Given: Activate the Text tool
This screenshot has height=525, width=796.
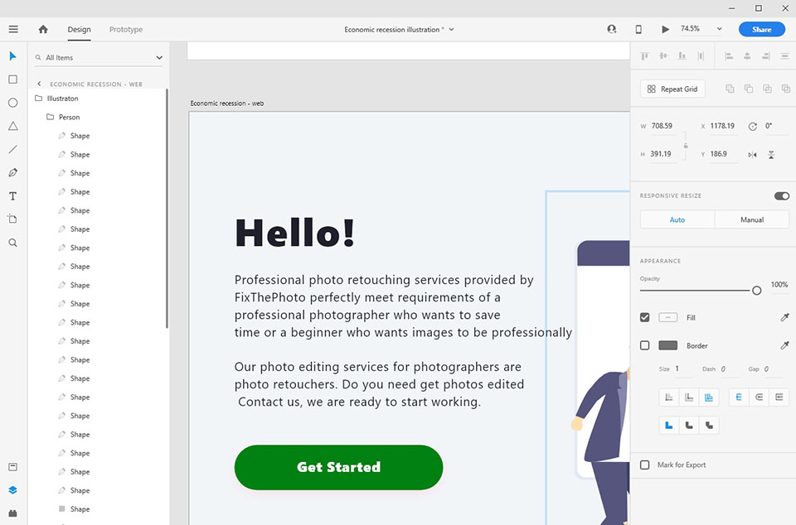Looking at the screenshot, I should [12, 196].
